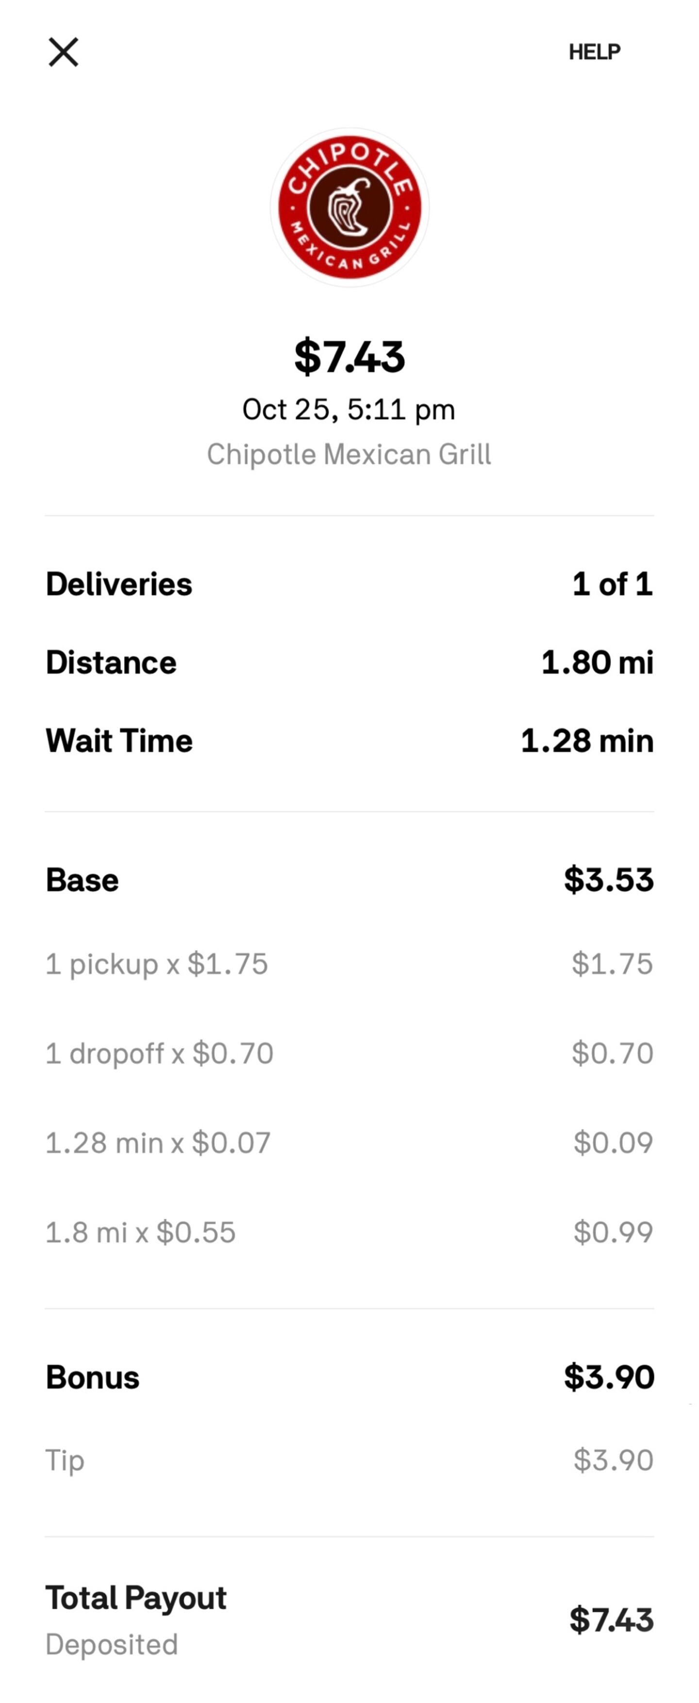Select the 1 dropoff x $0.70 line
Image resolution: width=699 pixels, height=1703 pixels.
click(x=159, y=1053)
